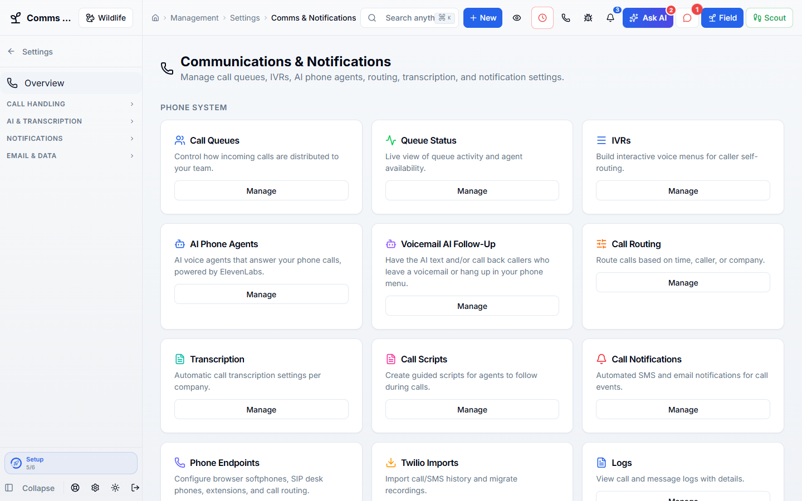Click the New button
The width and height of the screenshot is (802, 501).
point(483,18)
